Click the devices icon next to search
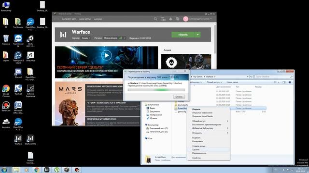Image resolution: width=309 pixels, height=173 pixels. tap(163, 19)
